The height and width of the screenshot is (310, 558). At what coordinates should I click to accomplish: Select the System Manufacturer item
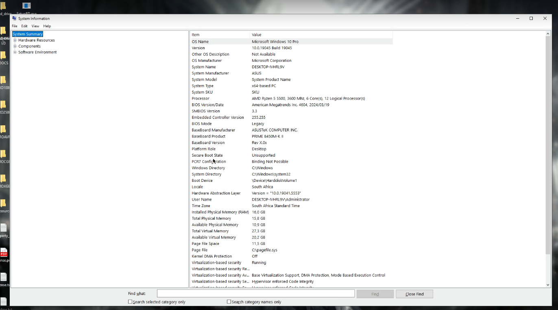[x=210, y=73]
